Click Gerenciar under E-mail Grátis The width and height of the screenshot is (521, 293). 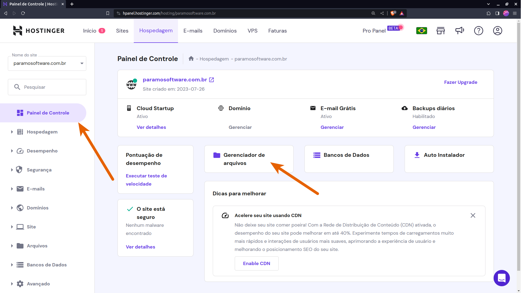pos(332,127)
